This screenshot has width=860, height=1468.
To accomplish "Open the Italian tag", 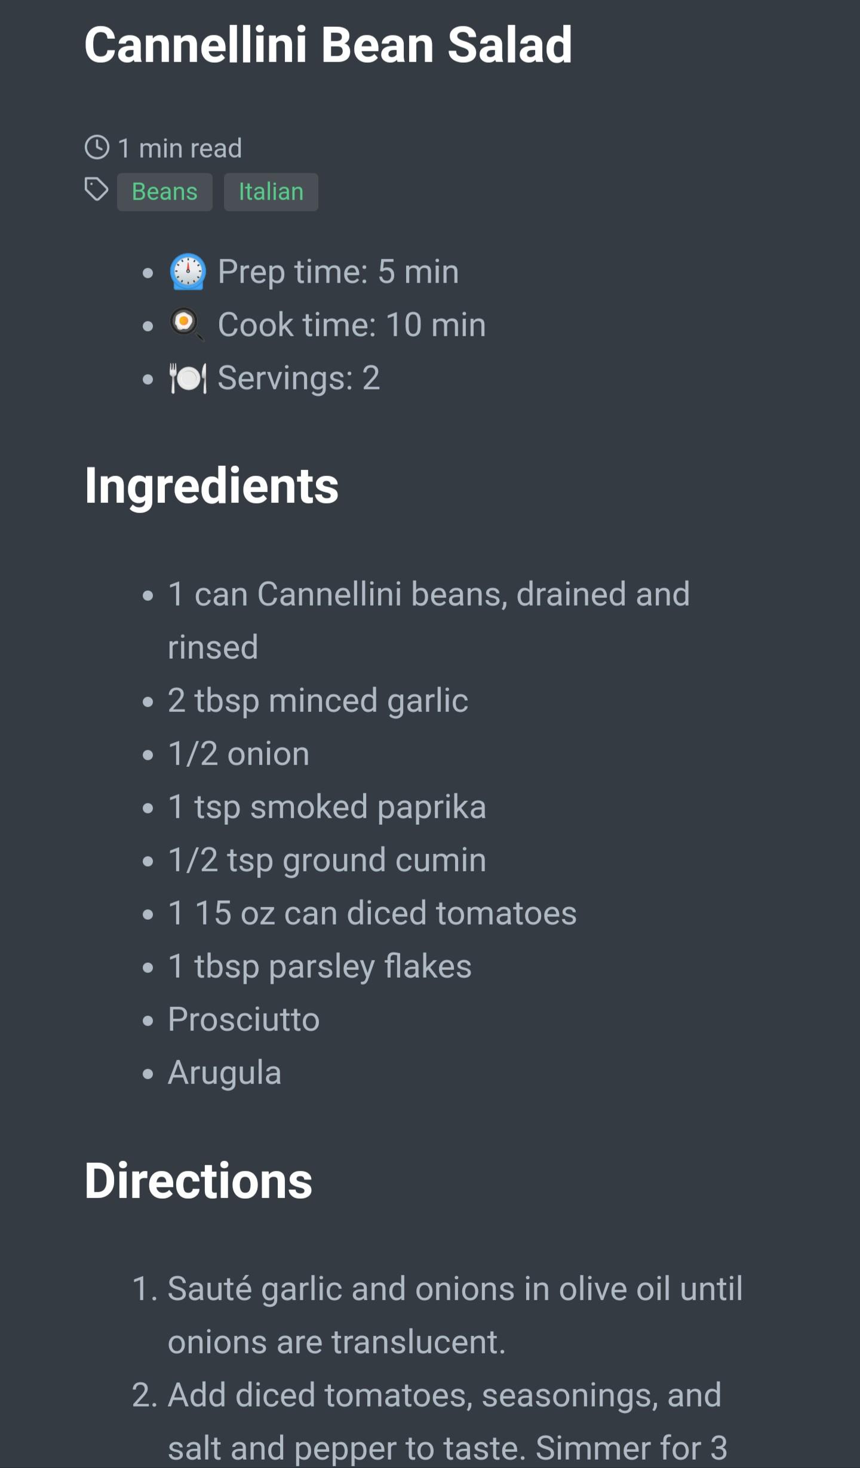I will pos(271,192).
